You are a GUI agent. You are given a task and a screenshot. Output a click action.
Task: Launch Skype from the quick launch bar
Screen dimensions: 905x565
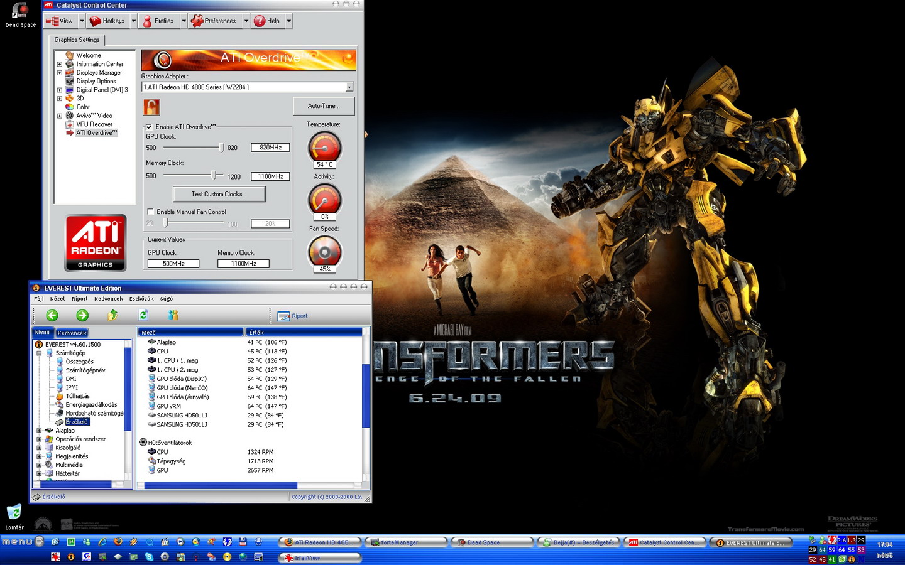(x=149, y=557)
